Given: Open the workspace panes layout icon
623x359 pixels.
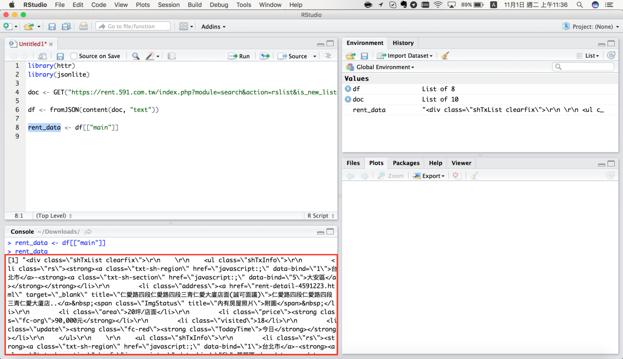Looking at the screenshot, I should click(x=183, y=26).
